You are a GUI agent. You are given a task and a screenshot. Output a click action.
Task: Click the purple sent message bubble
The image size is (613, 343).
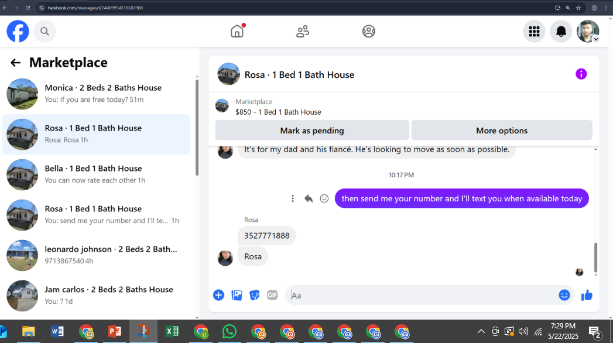click(462, 198)
